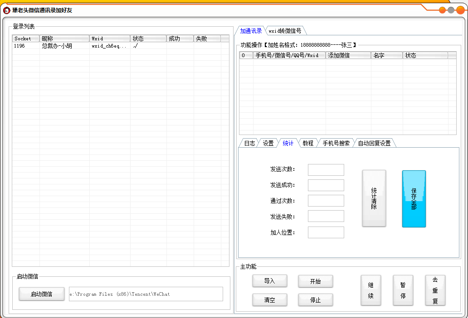Open the wxid转微信号 tab
The height and width of the screenshot is (318, 468).
click(285, 31)
